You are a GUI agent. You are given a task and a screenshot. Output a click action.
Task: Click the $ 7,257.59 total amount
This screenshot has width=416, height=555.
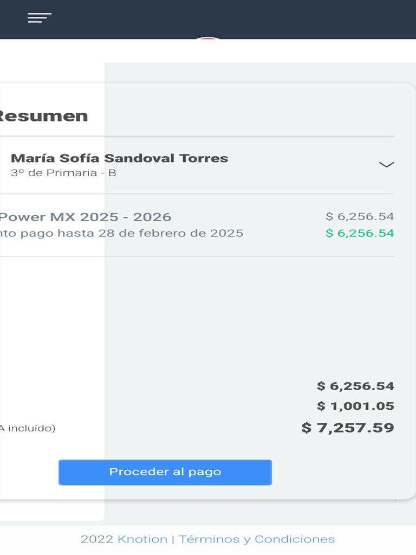coord(348,428)
